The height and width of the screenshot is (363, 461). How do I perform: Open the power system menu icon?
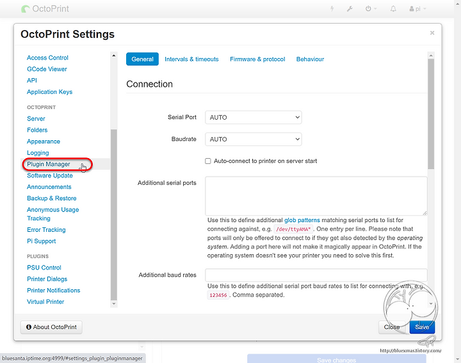coord(371,9)
